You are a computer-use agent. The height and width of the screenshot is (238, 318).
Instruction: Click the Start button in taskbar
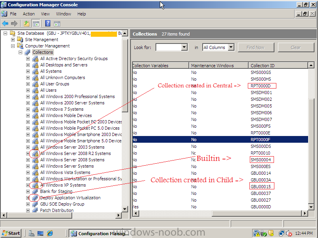tap(11, 233)
